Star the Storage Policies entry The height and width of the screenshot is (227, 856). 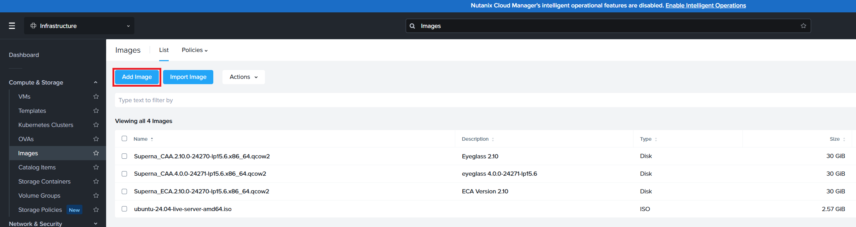tap(96, 210)
